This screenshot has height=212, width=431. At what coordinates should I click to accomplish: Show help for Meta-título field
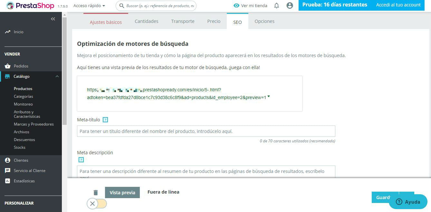pos(105,119)
